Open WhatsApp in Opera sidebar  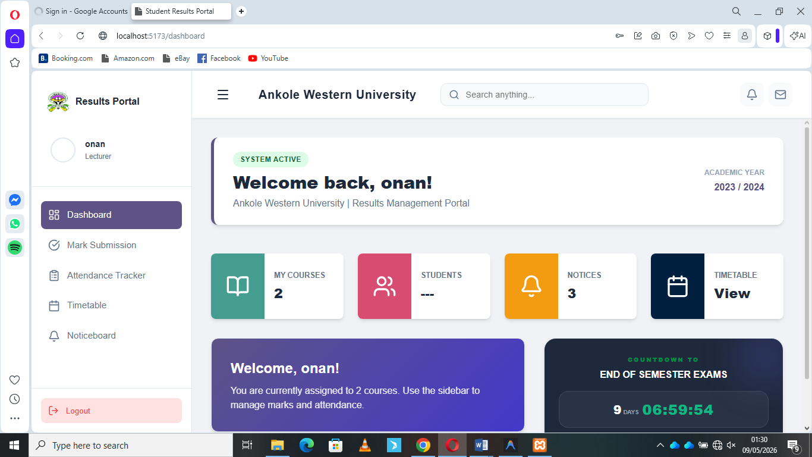click(15, 224)
